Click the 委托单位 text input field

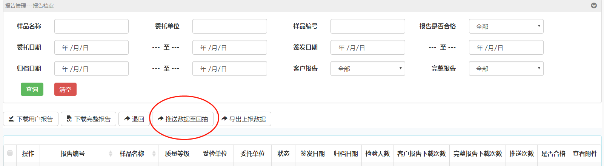point(229,26)
